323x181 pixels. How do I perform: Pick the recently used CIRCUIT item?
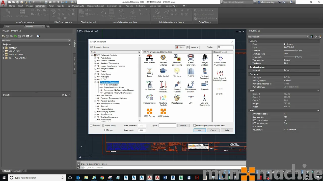tap(220, 89)
